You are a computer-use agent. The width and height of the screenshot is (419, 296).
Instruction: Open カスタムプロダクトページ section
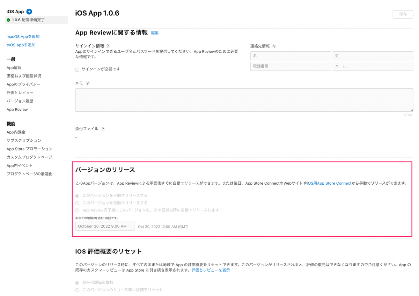[29, 157]
